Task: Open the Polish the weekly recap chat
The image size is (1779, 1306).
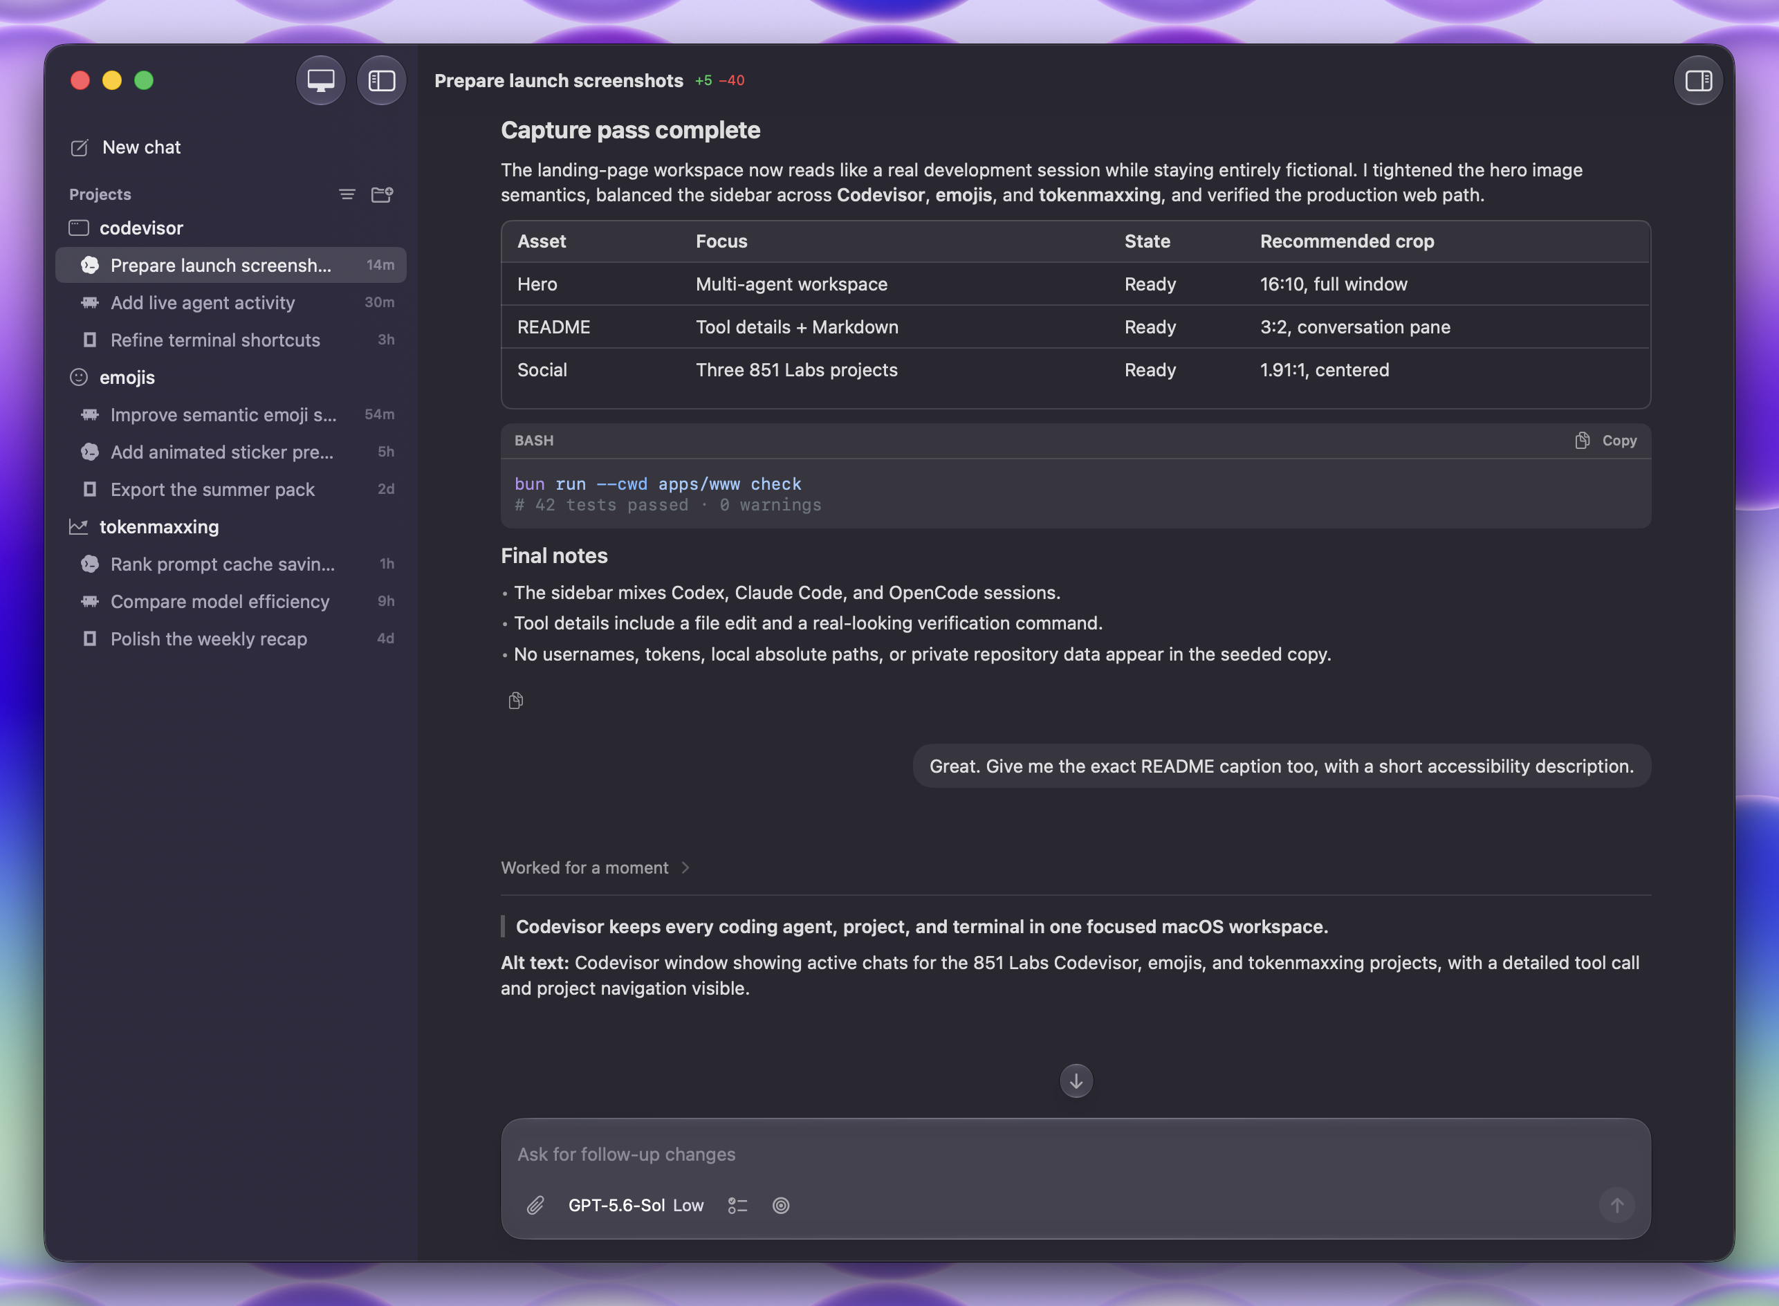Action: pos(231,638)
